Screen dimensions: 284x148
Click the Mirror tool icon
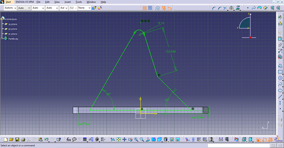point(231,8)
